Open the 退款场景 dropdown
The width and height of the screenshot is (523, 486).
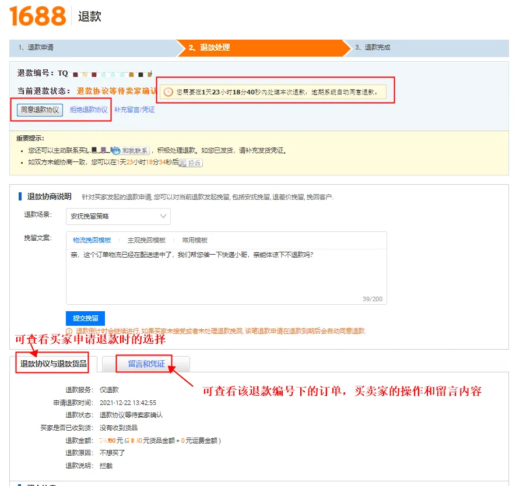coord(118,216)
